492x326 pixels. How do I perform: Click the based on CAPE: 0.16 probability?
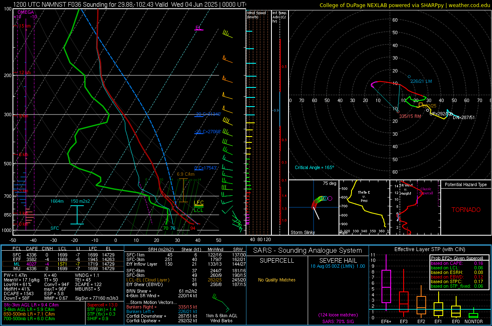click(457, 263)
